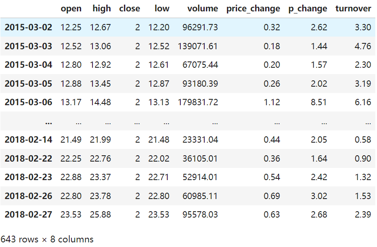Select the 2018-02-14 row index label
The height and width of the screenshot is (247, 377).
click(29, 140)
